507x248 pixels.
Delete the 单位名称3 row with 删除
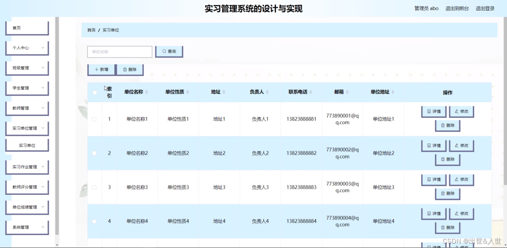tap(448, 193)
